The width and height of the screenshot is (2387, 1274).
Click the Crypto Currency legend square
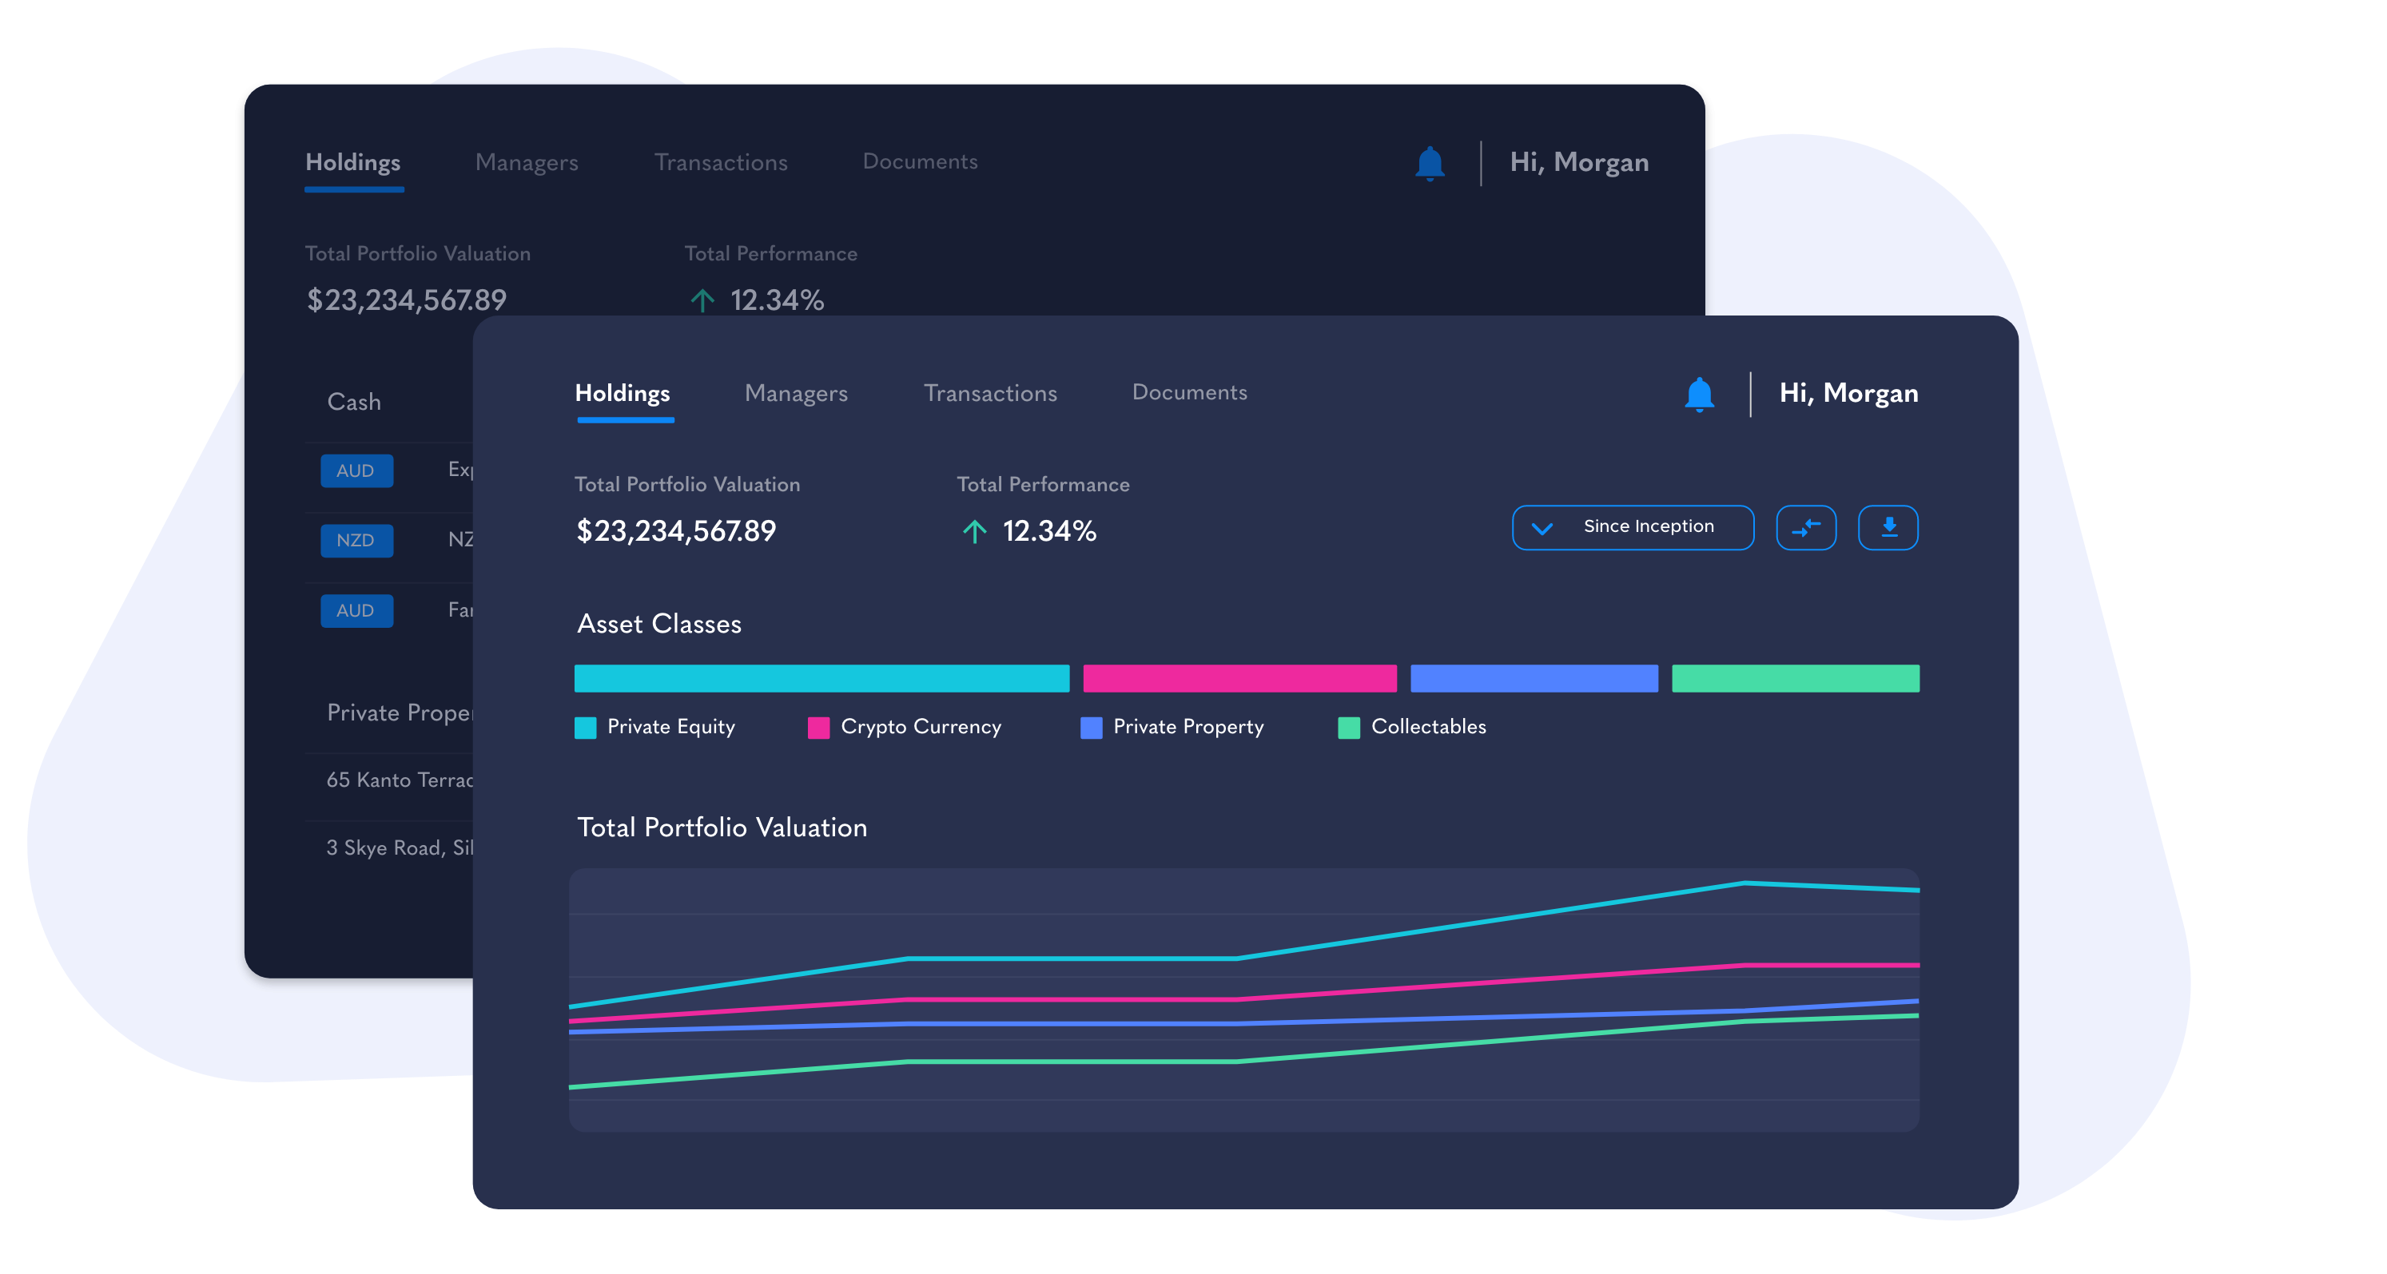pyautogui.click(x=818, y=728)
